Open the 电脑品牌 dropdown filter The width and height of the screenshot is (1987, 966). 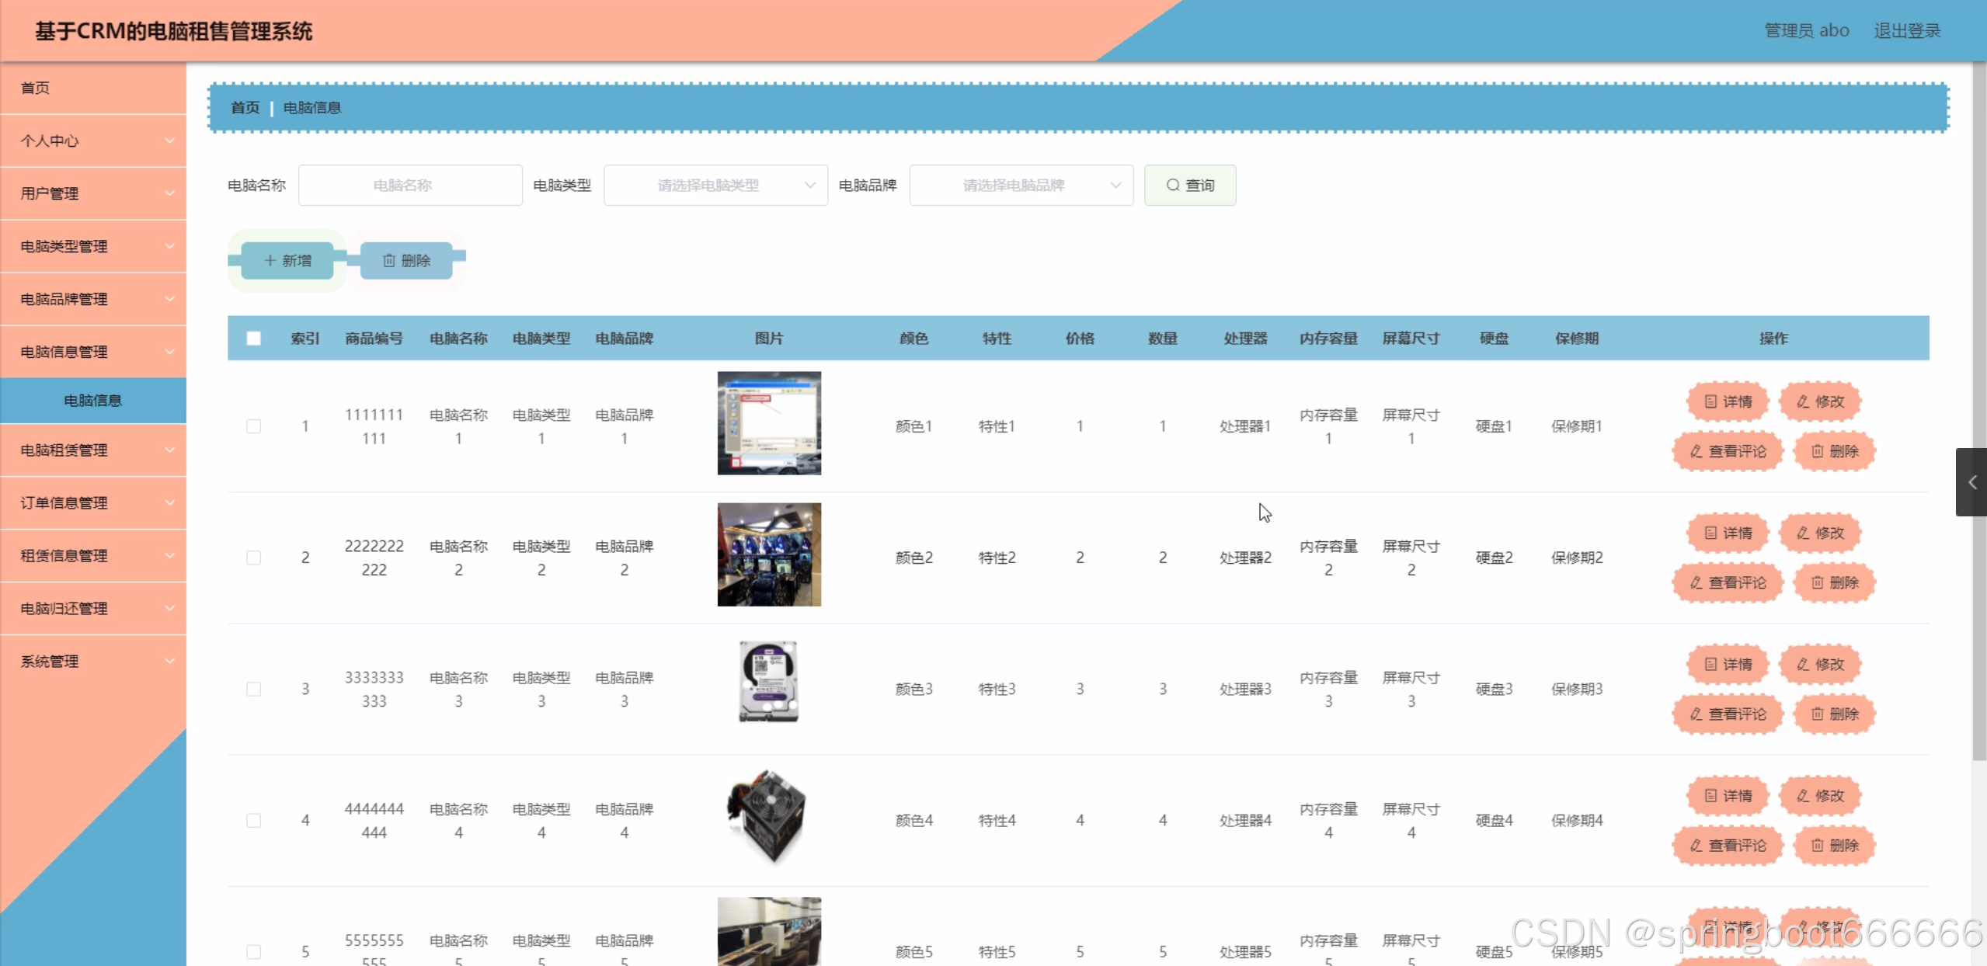tap(1021, 185)
